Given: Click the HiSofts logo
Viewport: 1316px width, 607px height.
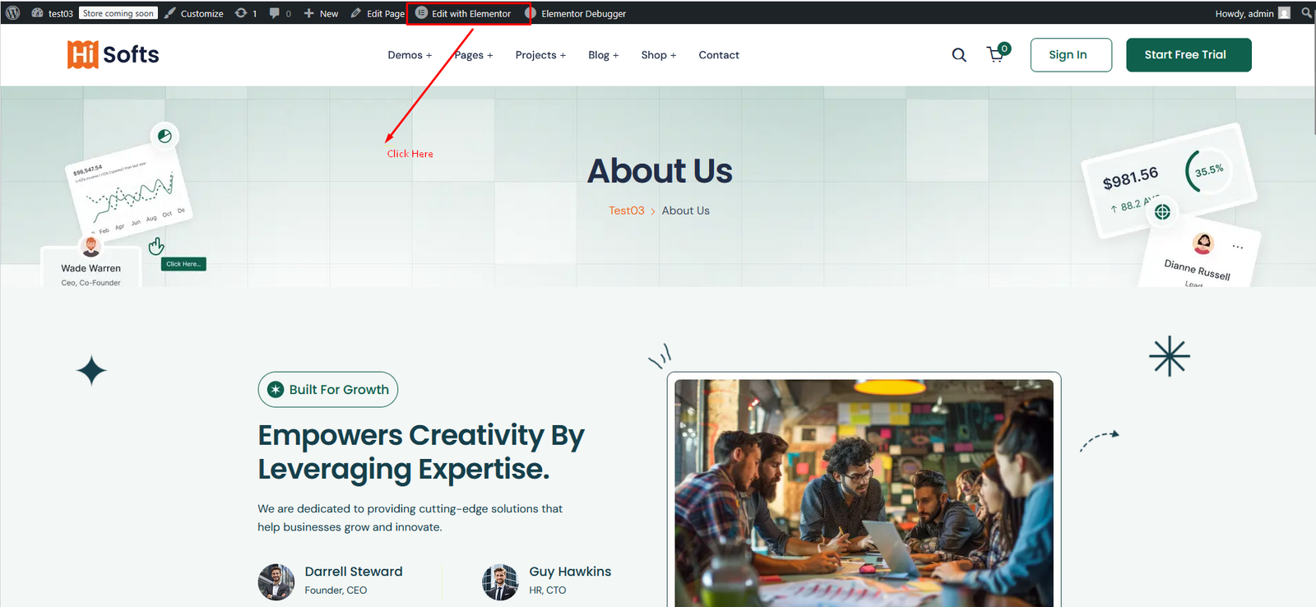Looking at the screenshot, I should click(x=114, y=54).
